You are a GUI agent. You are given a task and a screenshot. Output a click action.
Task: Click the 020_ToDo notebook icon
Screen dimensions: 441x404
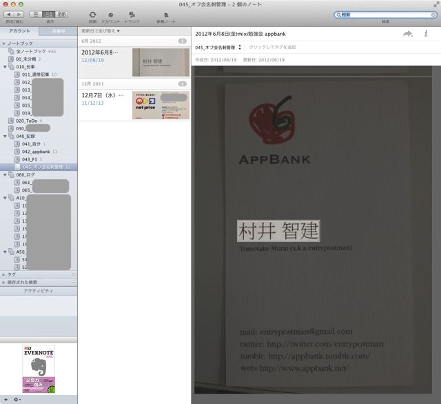click(11, 121)
